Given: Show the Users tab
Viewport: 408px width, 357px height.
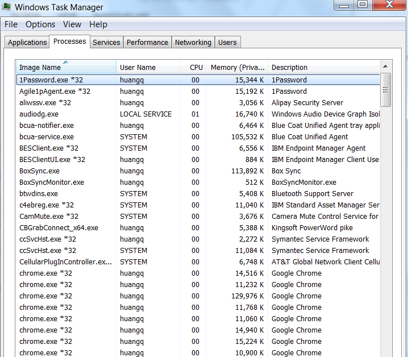Looking at the screenshot, I should pos(227,43).
